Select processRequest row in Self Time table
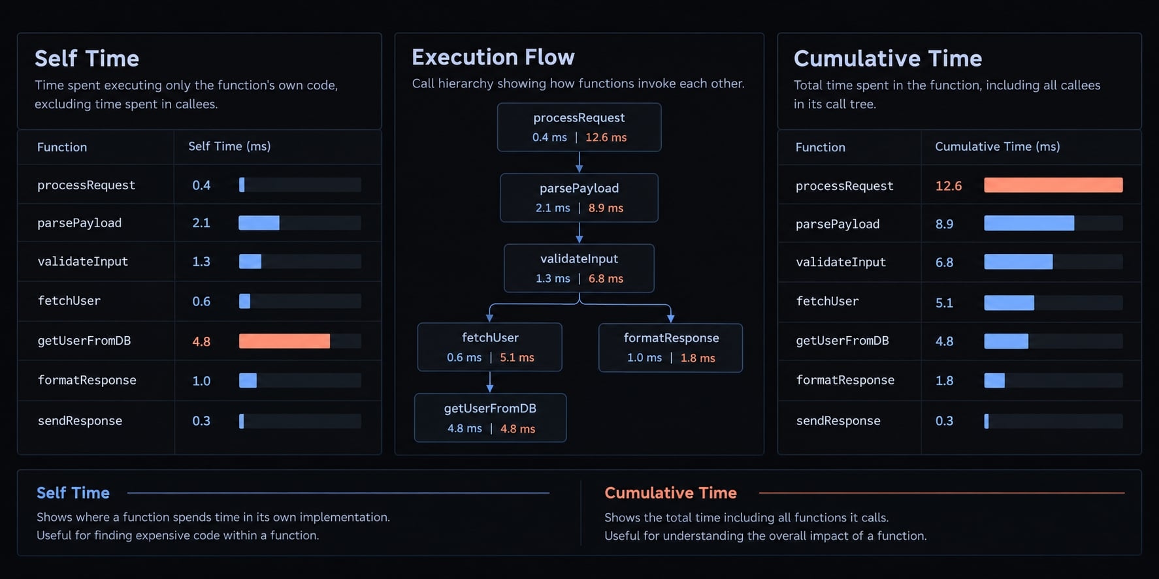This screenshot has width=1159, height=579. (199, 185)
